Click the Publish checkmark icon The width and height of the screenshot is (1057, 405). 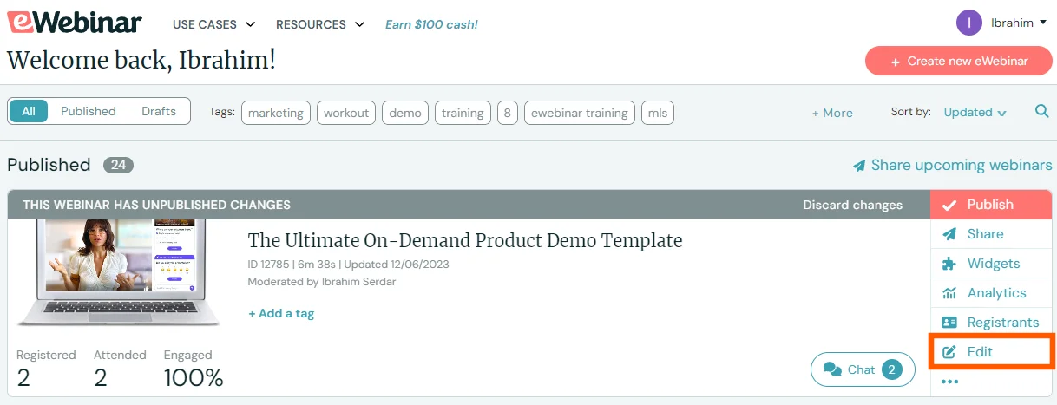point(949,205)
